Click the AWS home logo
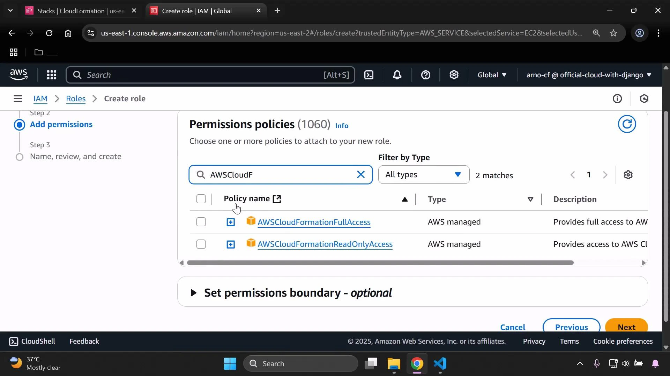The image size is (670, 376). 18,75
